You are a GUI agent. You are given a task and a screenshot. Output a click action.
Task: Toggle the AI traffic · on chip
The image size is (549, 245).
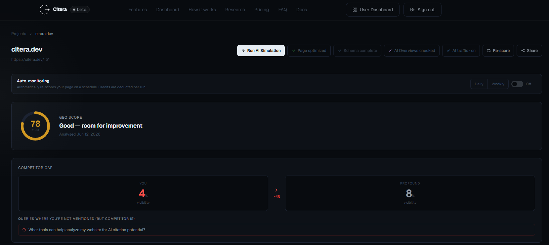(x=461, y=51)
